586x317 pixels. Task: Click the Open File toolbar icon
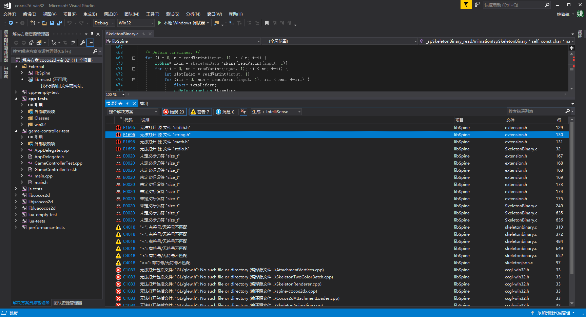click(x=44, y=23)
